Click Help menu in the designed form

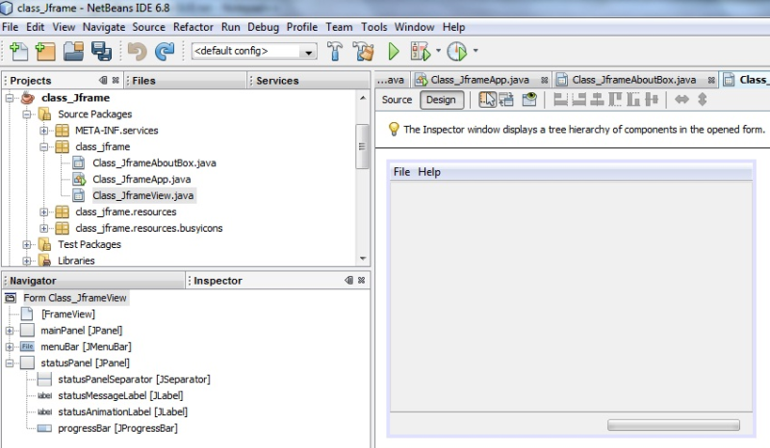pyautogui.click(x=429, y=172)
